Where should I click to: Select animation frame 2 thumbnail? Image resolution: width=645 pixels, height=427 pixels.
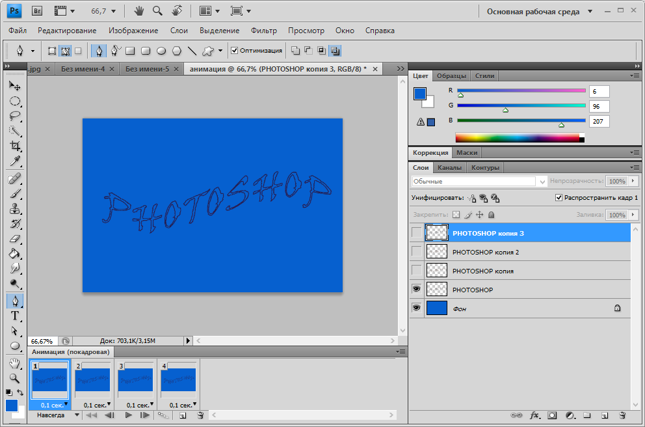click(92, 379)
